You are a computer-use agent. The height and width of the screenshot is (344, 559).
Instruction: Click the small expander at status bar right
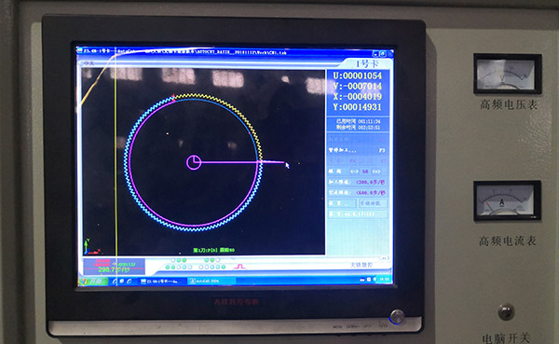(x=384, y=257)
